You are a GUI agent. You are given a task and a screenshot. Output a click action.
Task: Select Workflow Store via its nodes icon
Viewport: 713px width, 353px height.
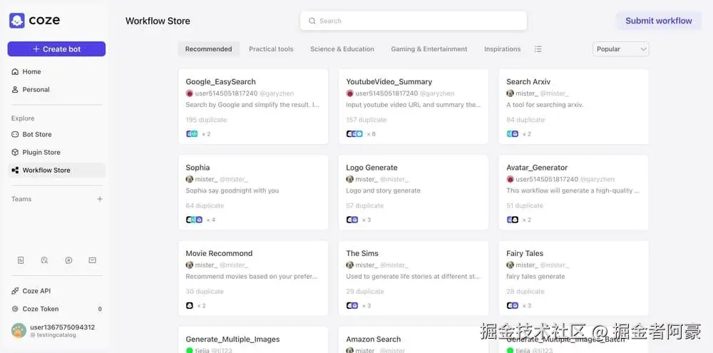pyautogui.click(x=15, y=170)
